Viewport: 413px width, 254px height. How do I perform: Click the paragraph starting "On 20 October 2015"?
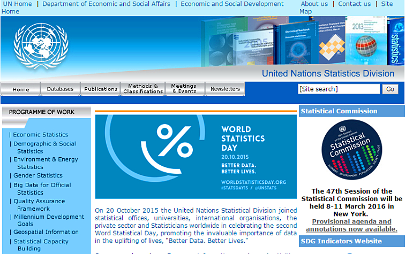click(x=196, y=225)
